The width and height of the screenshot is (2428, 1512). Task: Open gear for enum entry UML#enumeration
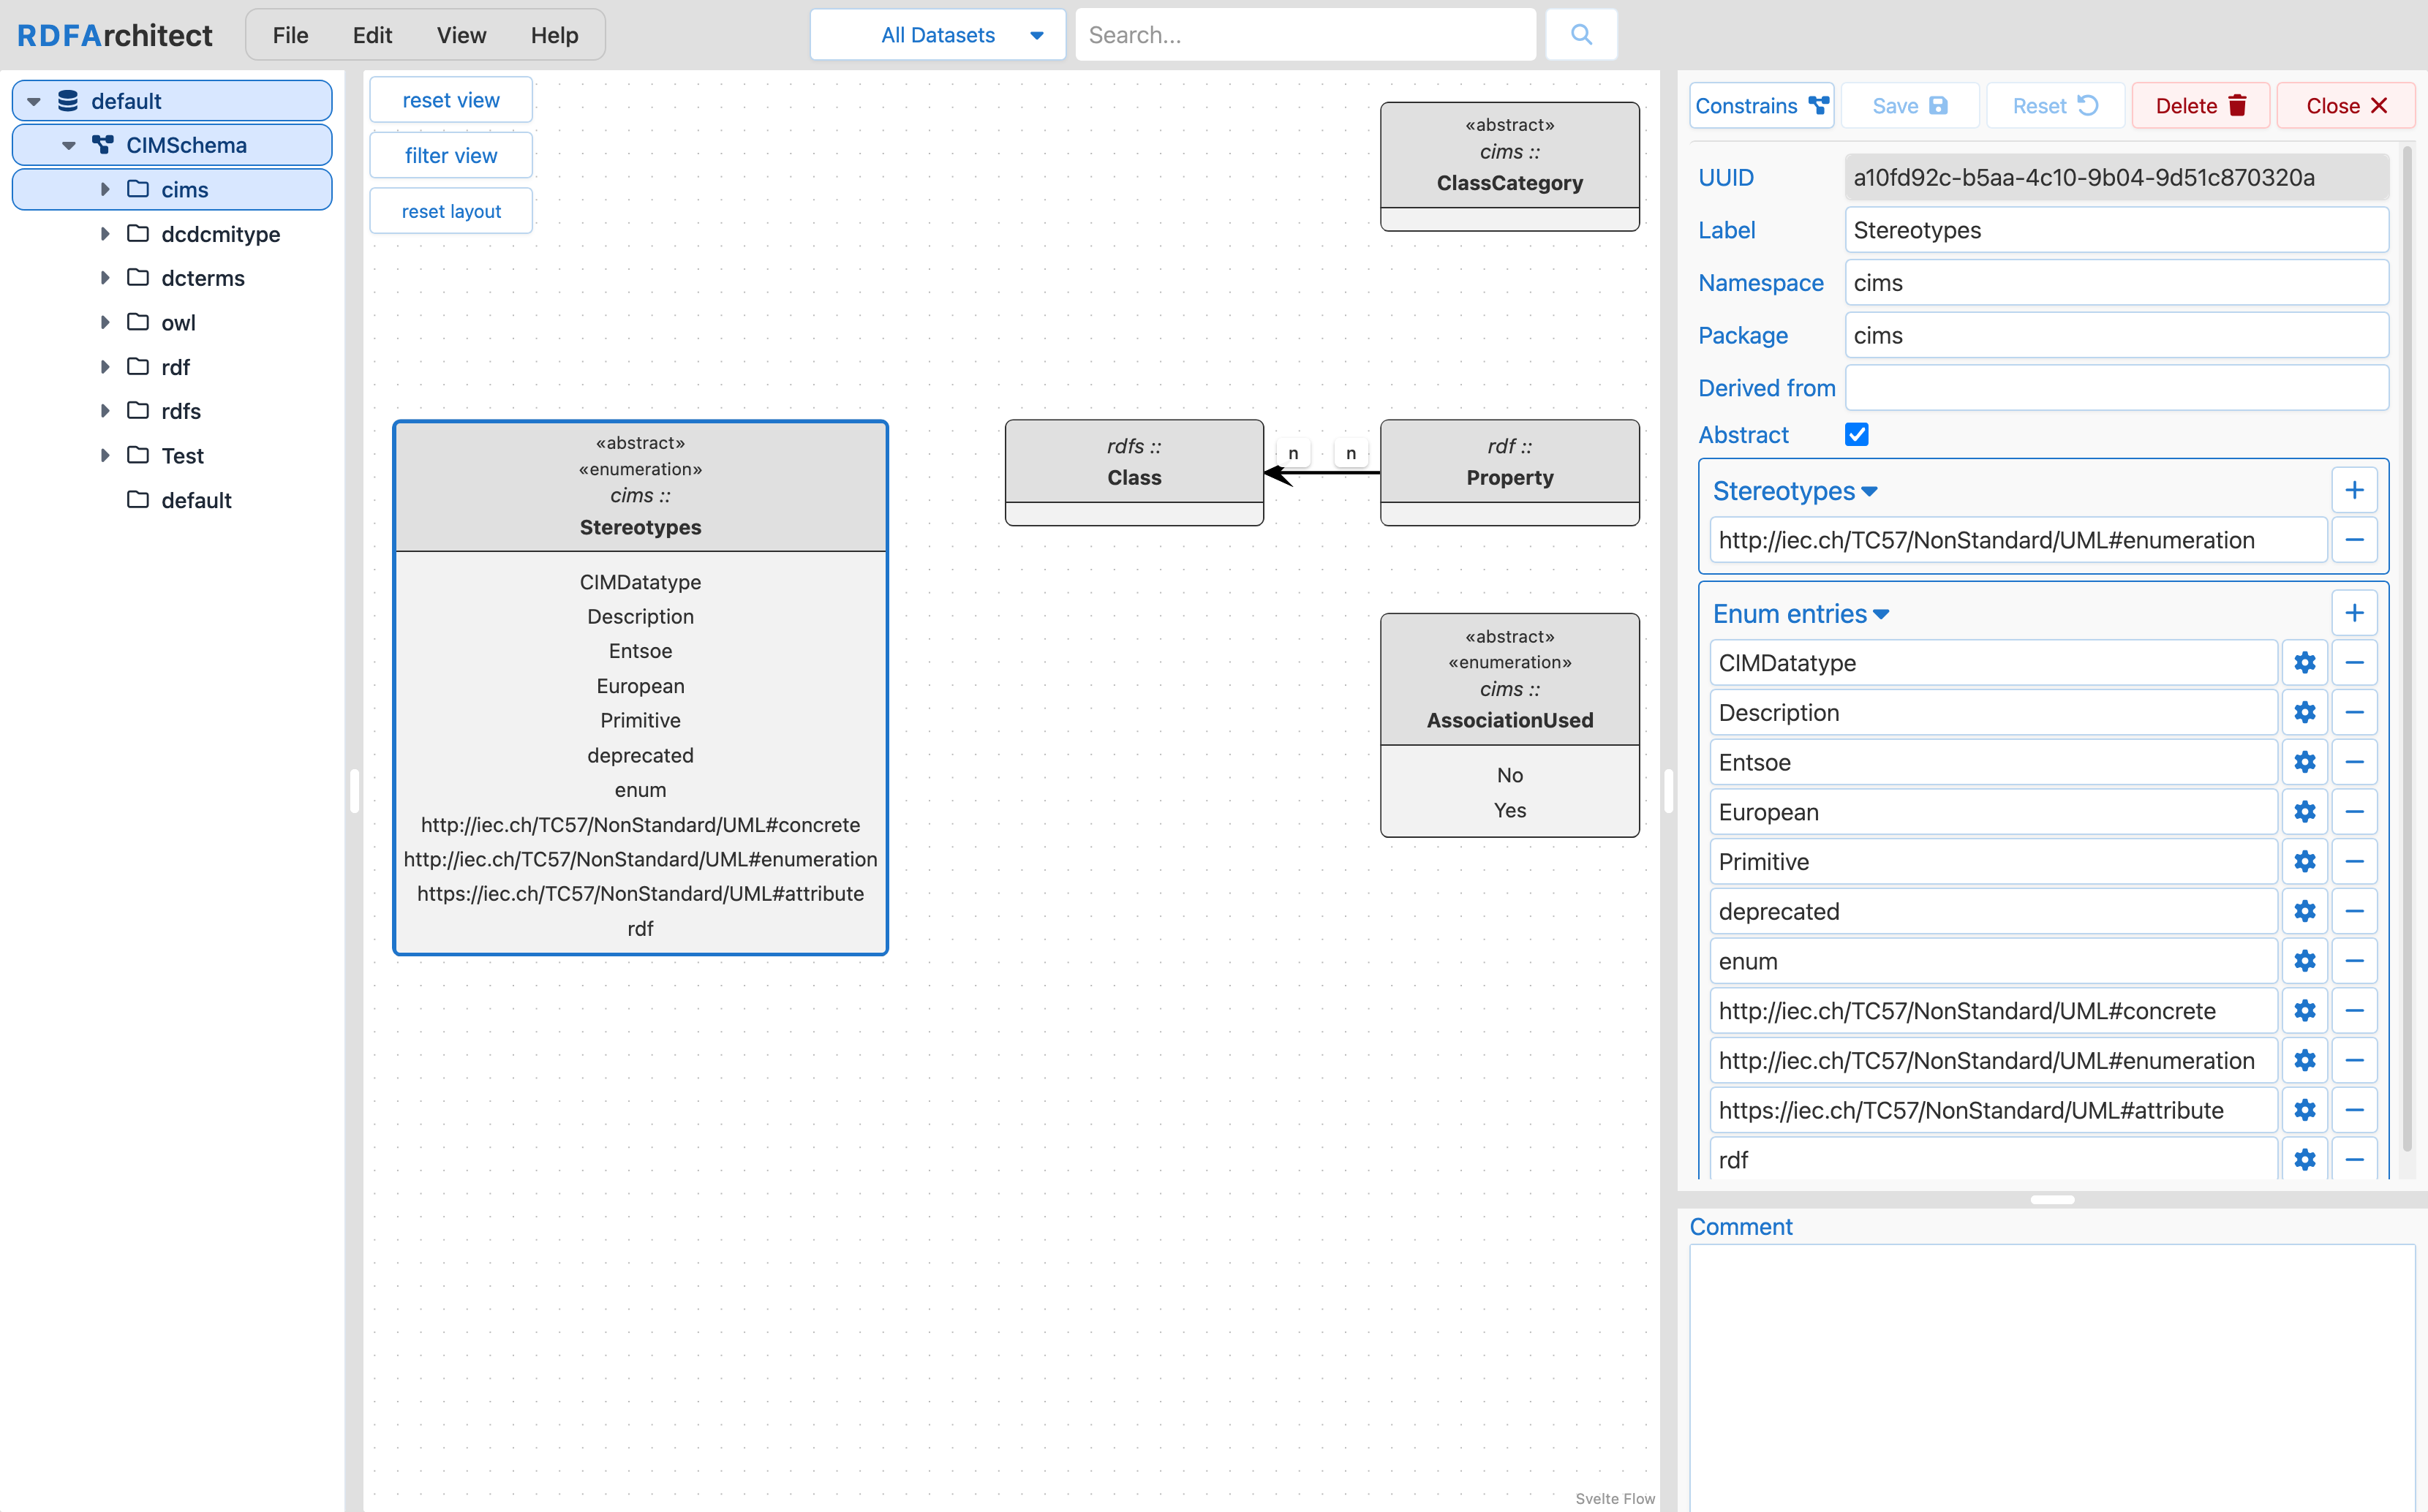(x=2304, y=1060)
